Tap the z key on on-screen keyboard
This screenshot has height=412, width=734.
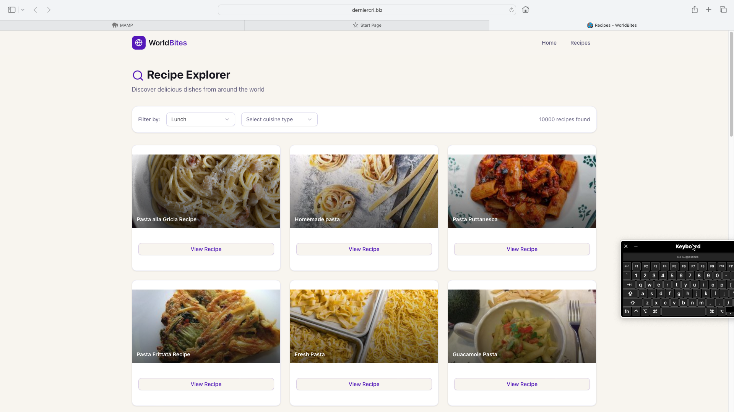pos(647,303)
